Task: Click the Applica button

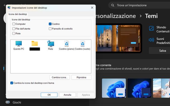Action: [86, 95]
